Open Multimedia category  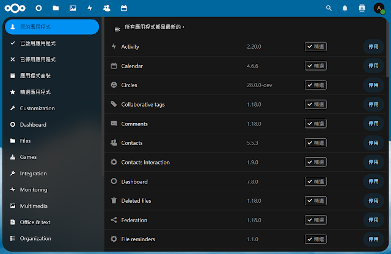click(x=52, y=206)
